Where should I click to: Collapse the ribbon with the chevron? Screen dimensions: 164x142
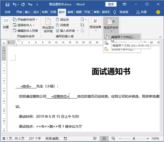(160, 37)
